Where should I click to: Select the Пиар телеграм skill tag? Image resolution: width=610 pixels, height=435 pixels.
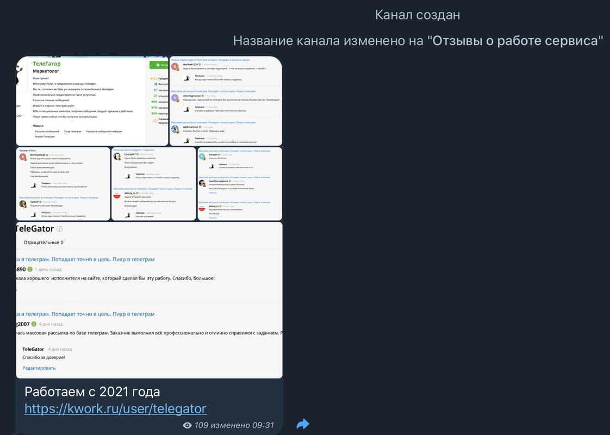tap(73, 132)
